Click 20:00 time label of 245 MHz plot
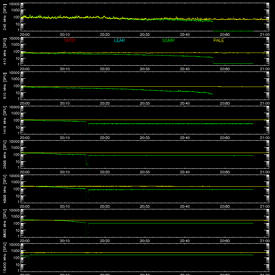 point(24,35)
